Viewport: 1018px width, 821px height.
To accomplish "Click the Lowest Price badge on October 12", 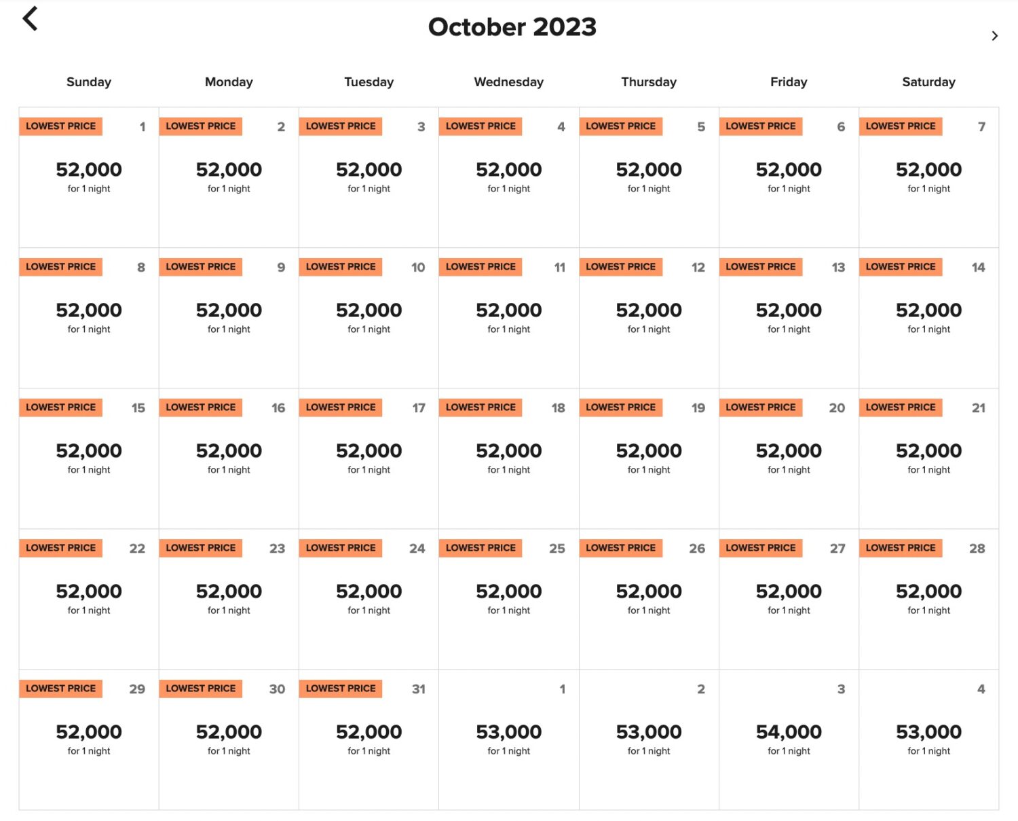I will click(620, 267).
